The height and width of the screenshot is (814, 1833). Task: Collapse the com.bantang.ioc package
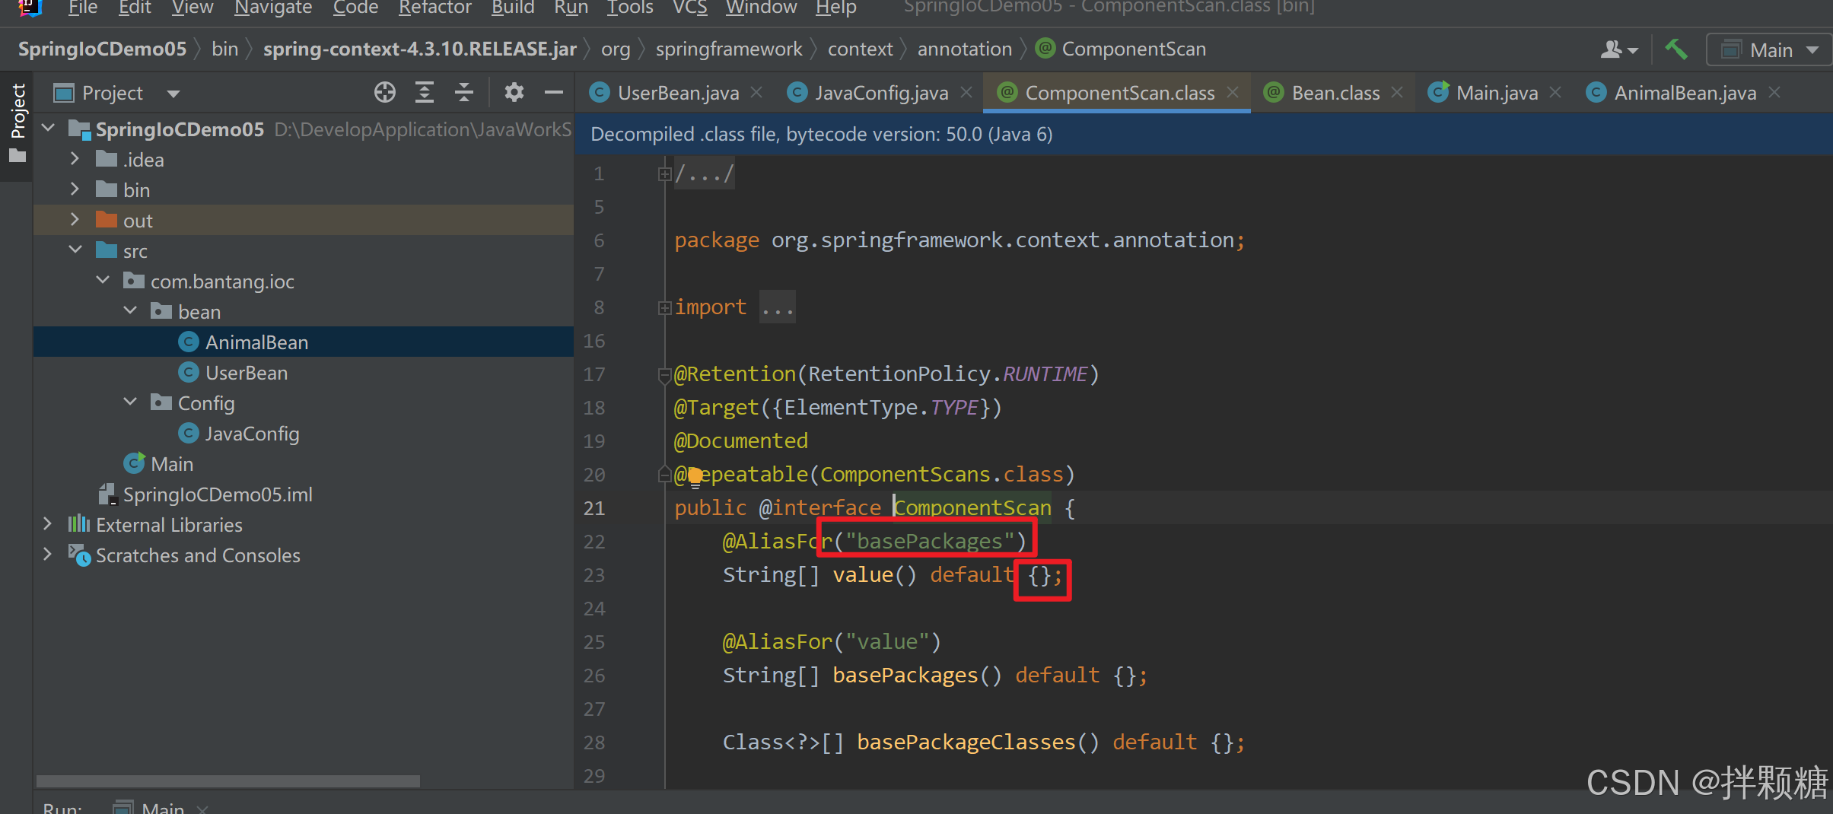pos(103,280)
